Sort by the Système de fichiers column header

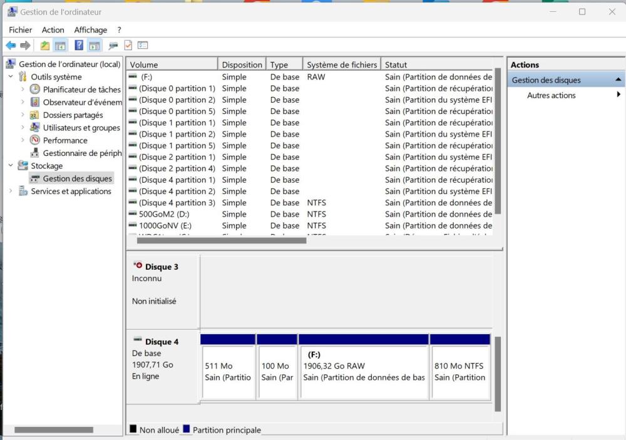(x=341, y=64)
